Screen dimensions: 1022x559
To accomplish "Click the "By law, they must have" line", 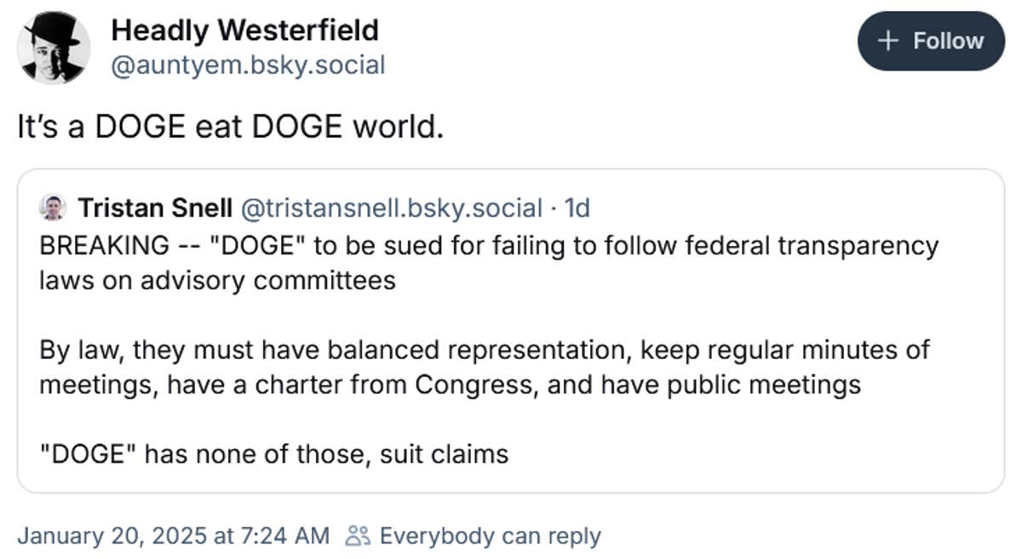I will pos(484,350).
